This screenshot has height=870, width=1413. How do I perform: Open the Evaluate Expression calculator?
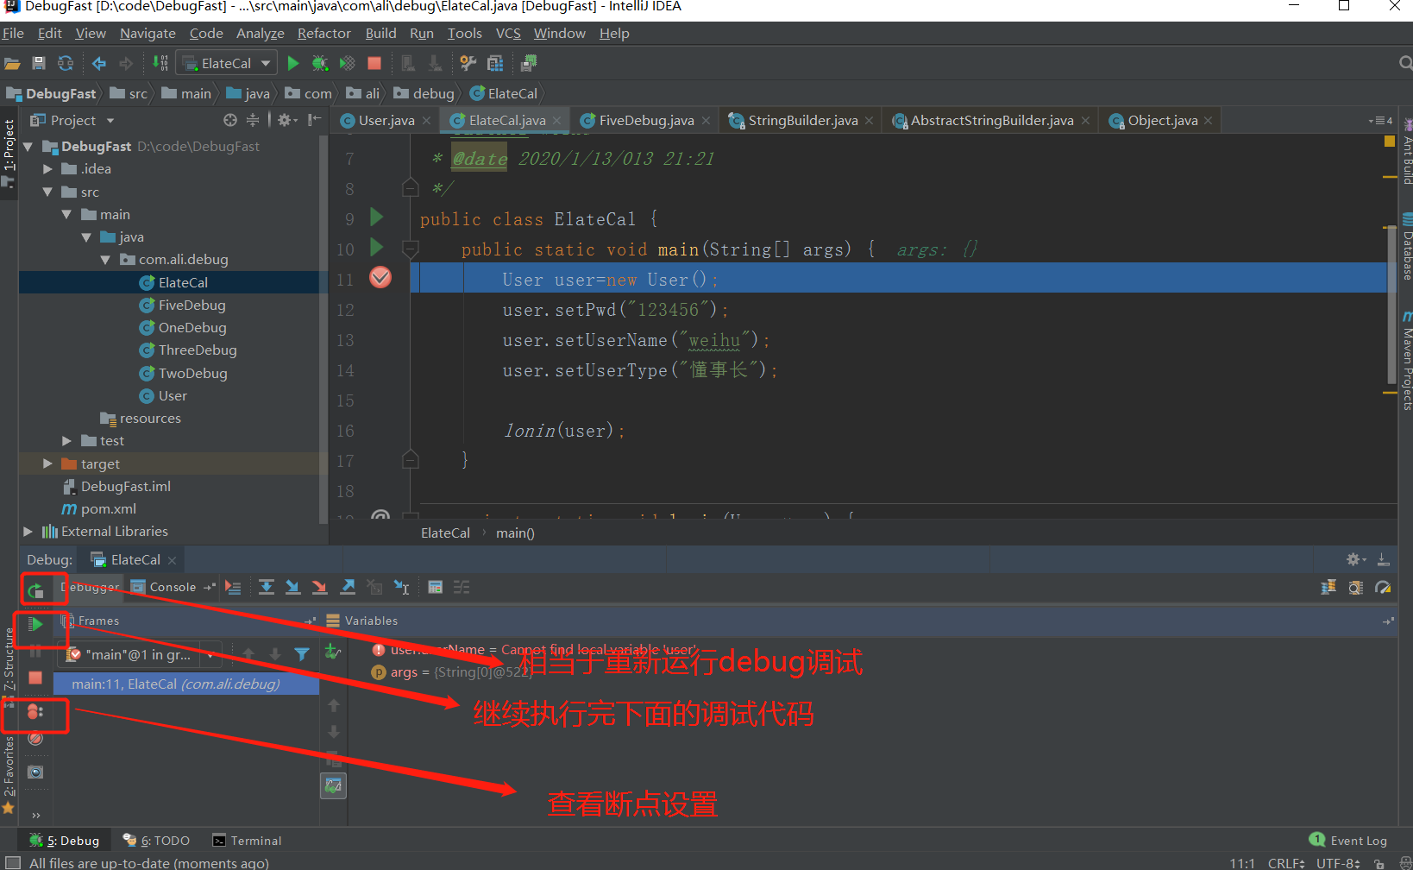click(436, 588)
